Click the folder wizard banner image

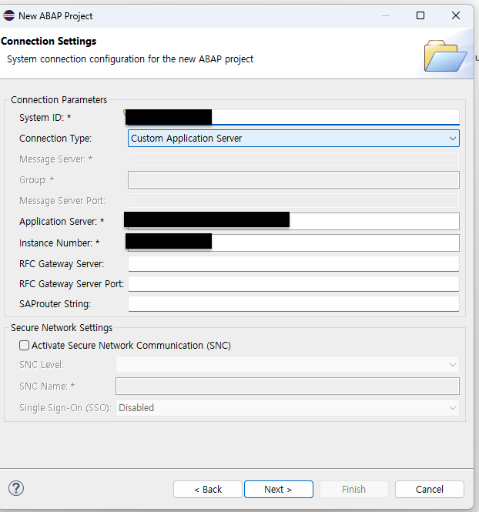pos(445,55)
